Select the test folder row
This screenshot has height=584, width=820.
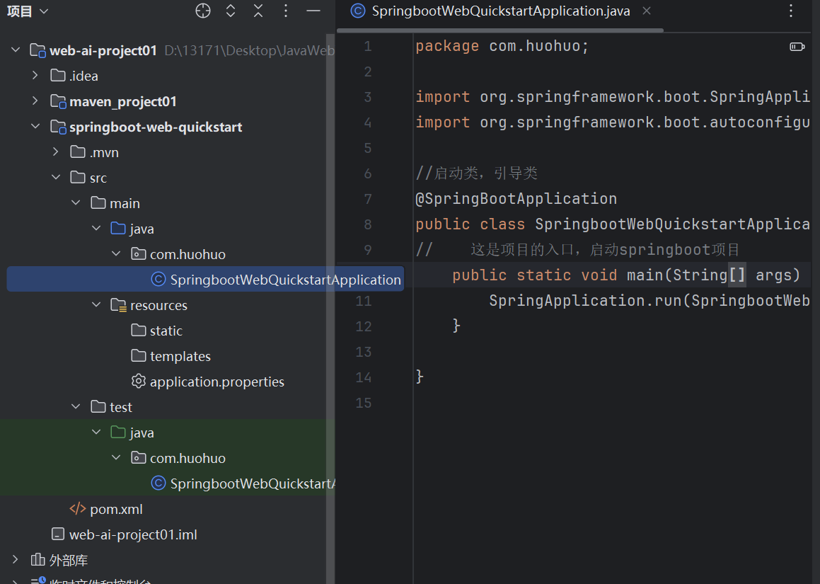coord(168,407)
